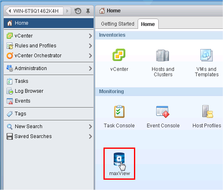This screenshot has height=190, width=223.
Task: Click the Event Console text label
Action: 163,126
